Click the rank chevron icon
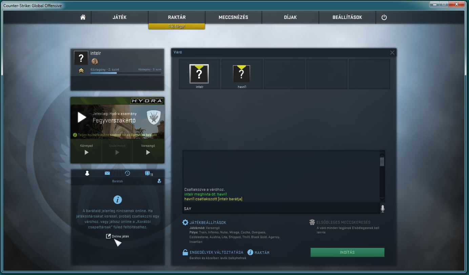Screen dimensions: 469x275 (81, 71)
